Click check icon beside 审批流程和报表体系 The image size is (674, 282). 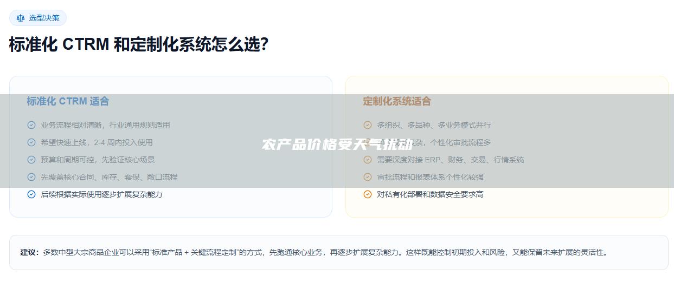[x=368, y=177]
